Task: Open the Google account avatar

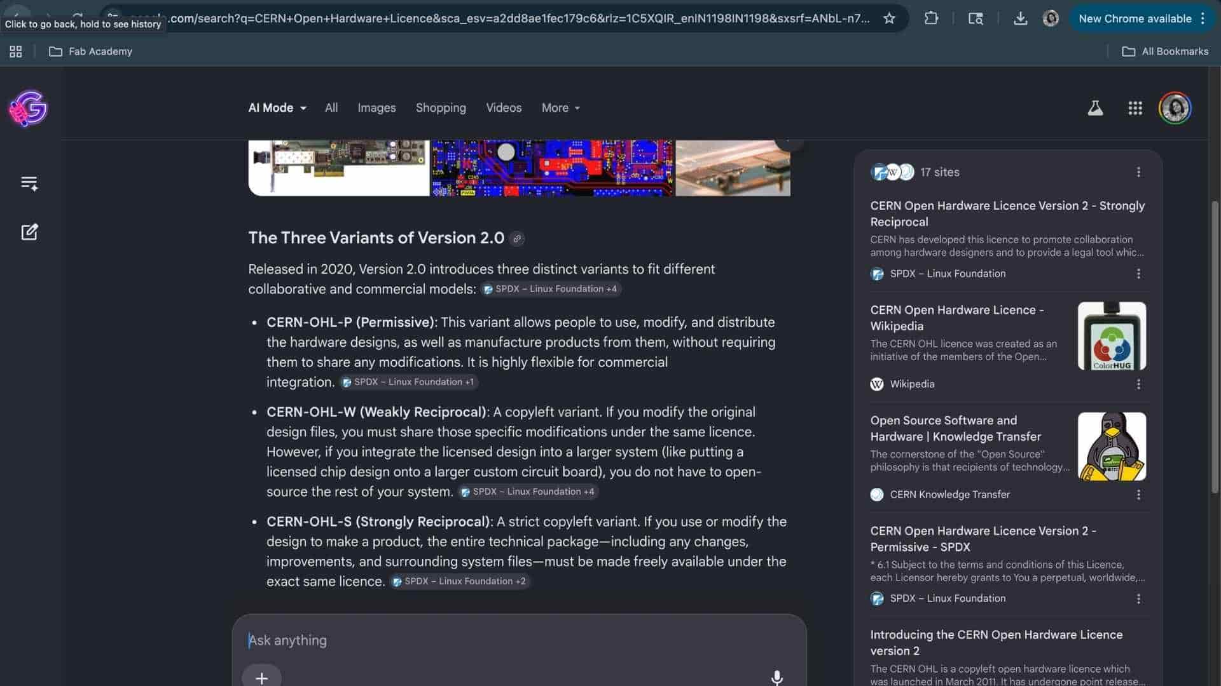Action: point(1175,108)
